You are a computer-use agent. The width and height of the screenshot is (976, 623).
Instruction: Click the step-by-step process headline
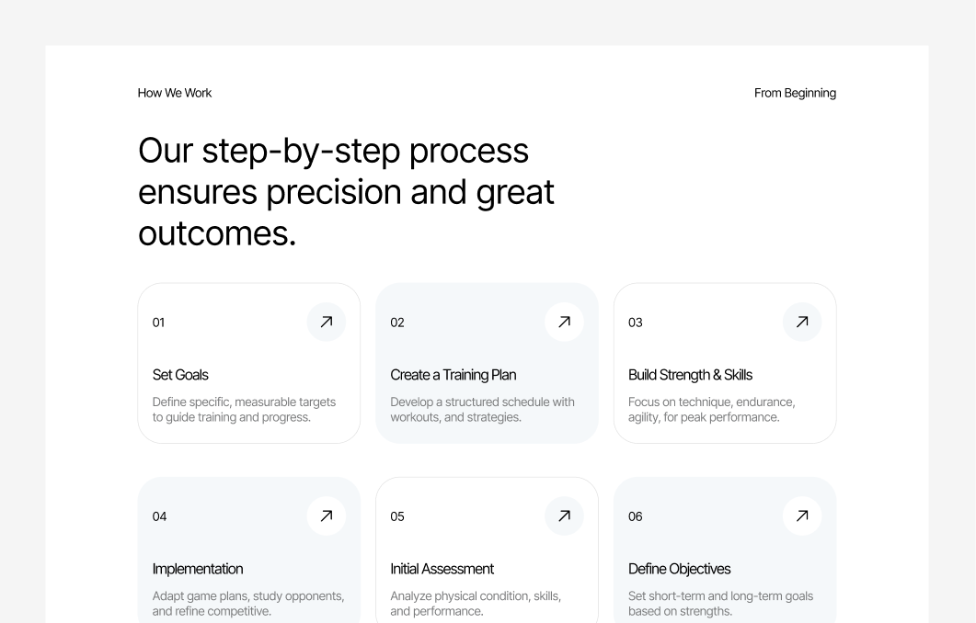coord(347,191)
